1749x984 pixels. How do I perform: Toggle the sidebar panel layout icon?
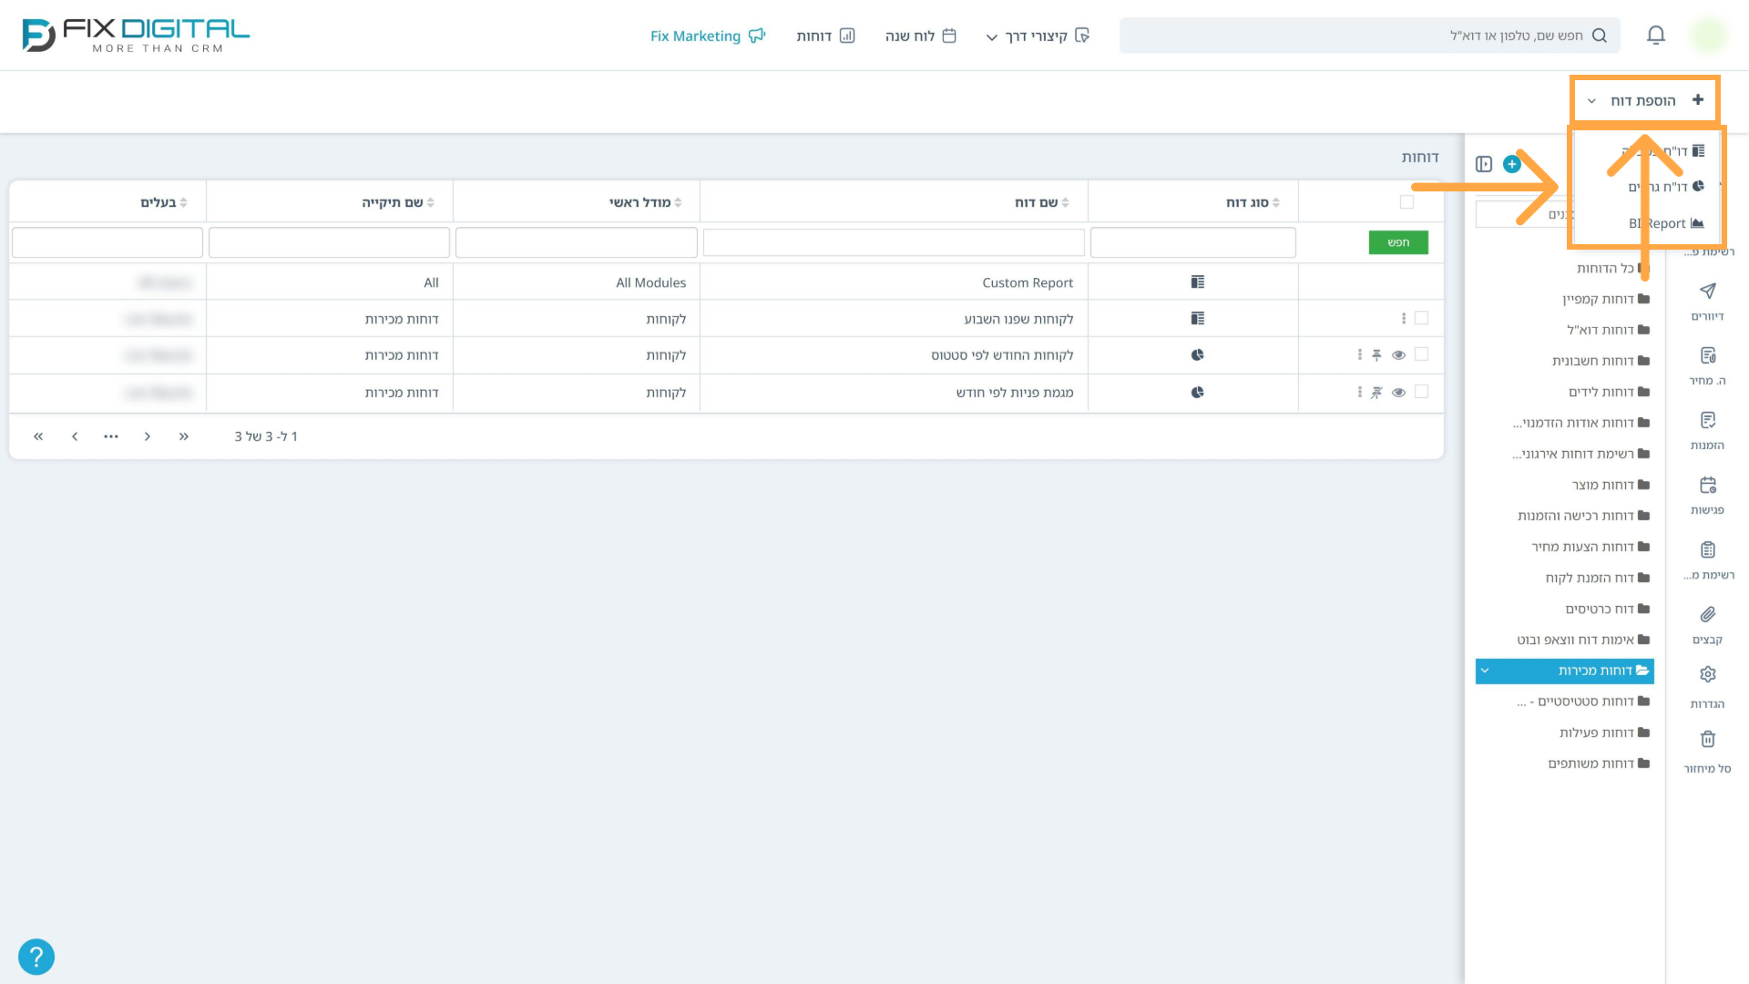tap(1484, 164)
